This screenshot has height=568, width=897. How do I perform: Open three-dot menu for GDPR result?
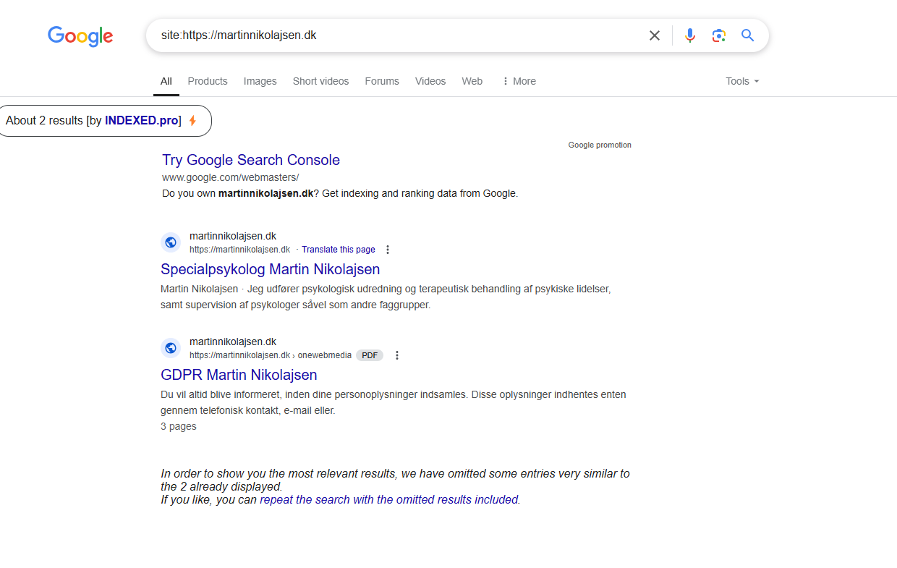coord(397,355)
